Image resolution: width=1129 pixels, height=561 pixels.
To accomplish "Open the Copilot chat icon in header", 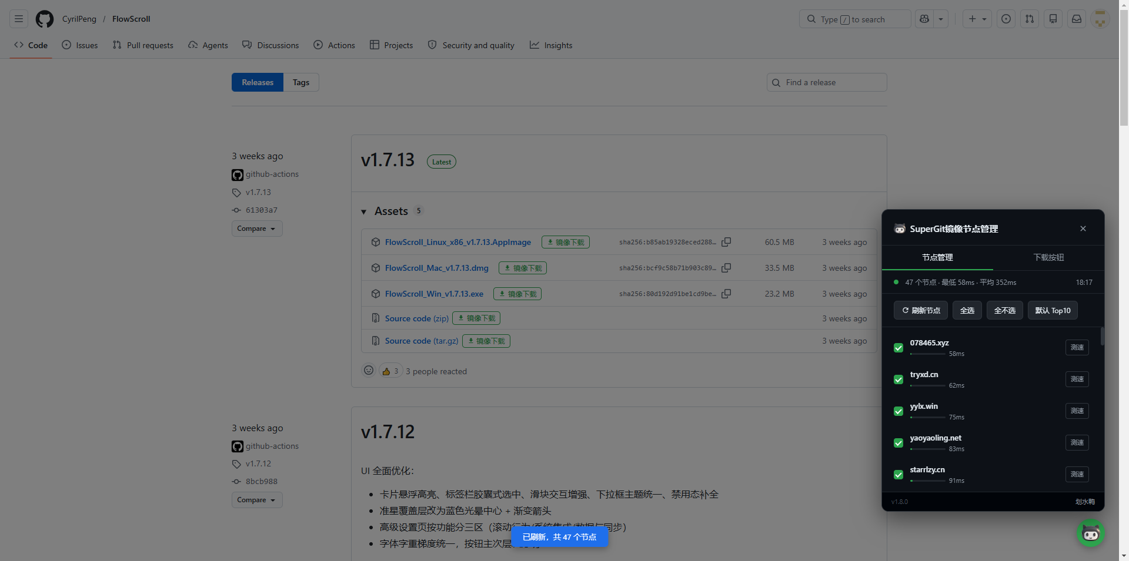I will point(924,19).
